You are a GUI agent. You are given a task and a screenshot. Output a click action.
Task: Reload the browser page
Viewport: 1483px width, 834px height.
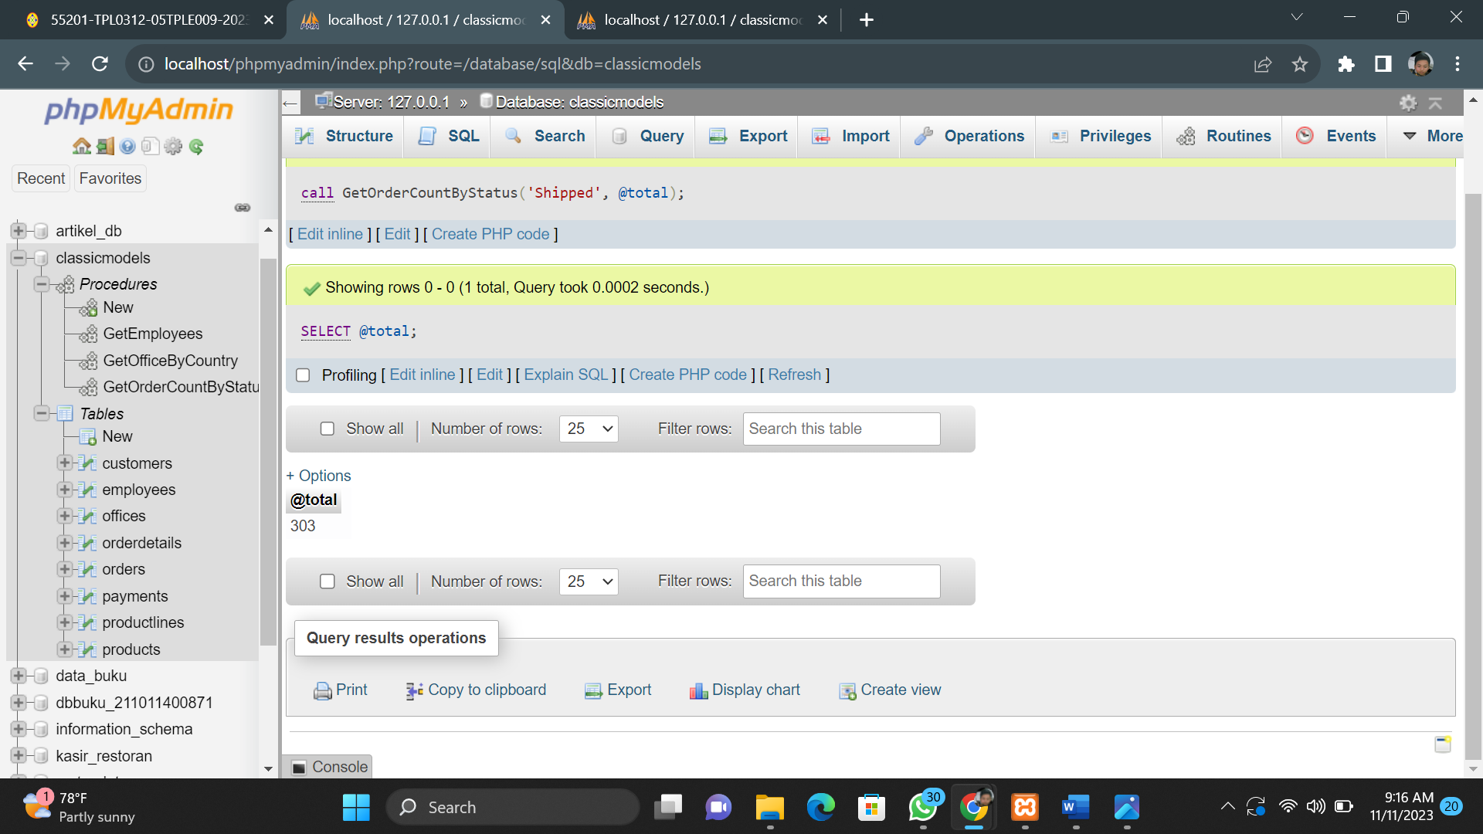(100, 64)
